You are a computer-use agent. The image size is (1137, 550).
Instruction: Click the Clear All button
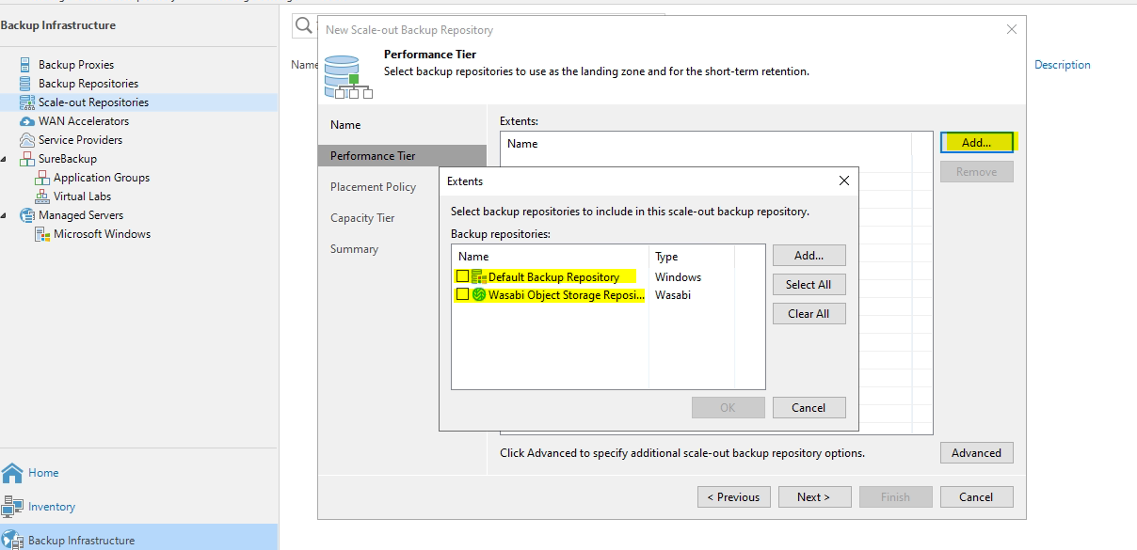coord(809,313)
